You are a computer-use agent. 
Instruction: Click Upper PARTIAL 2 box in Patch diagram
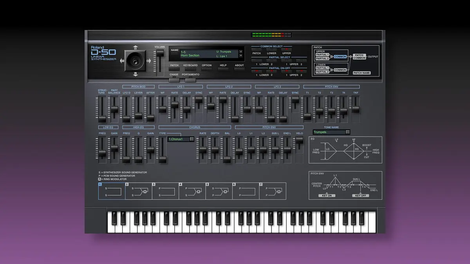(322, 59)
